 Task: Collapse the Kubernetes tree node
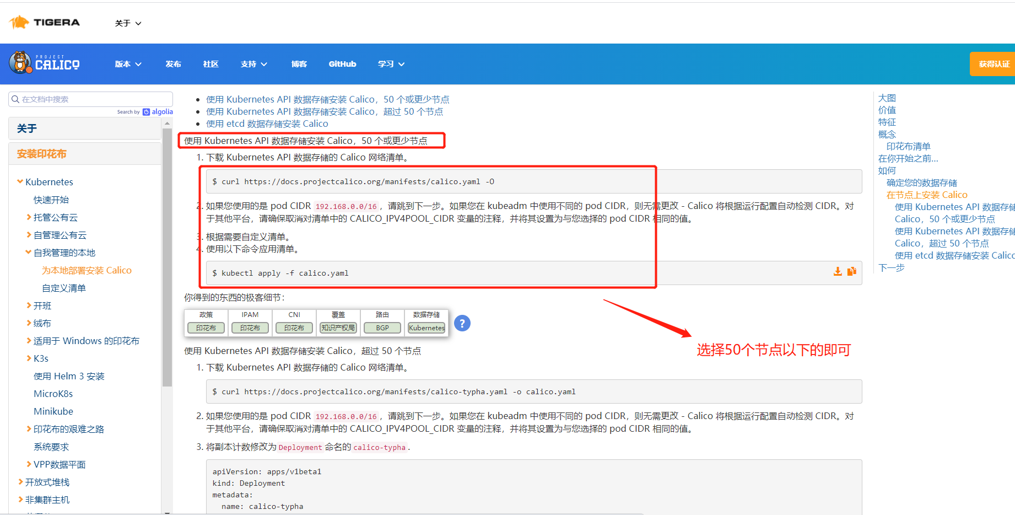point(20,181)
